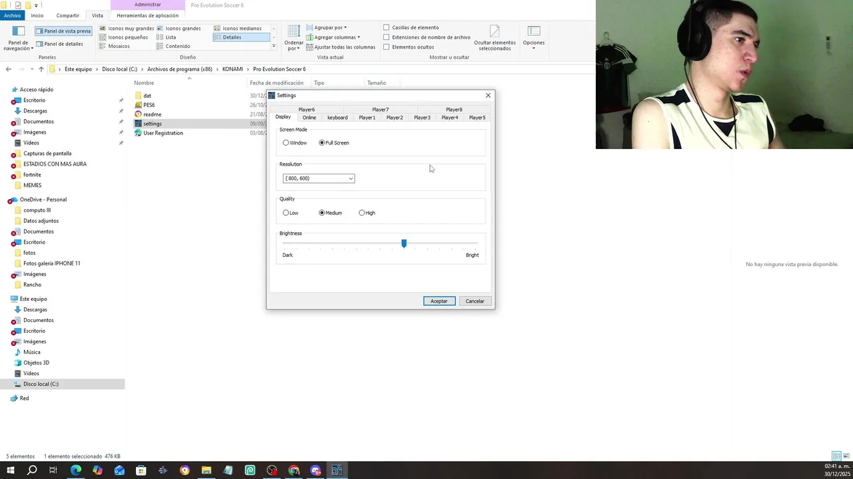Open Agregar columnas dropdown
Screen dimensions: 853x479
coord(333,37)
